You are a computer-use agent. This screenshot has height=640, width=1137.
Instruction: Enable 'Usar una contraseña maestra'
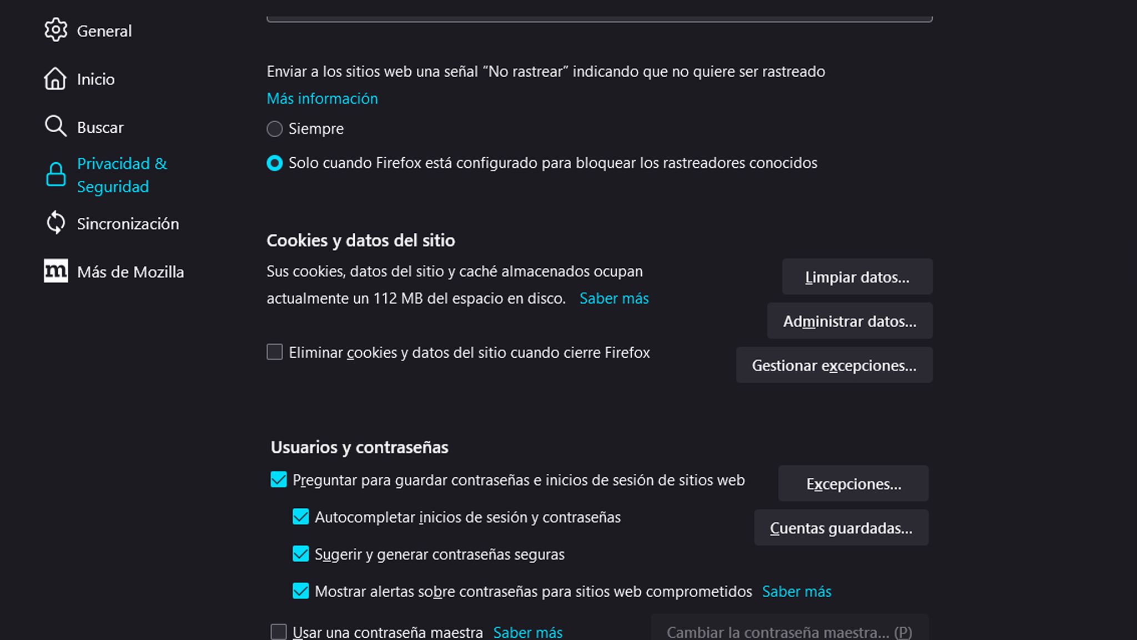279,632
